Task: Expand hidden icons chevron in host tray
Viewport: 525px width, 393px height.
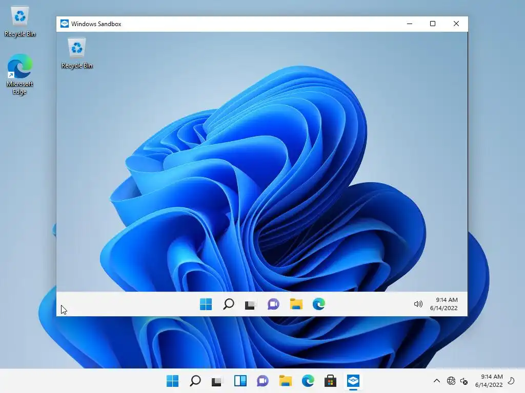Action: [x=437, y=381]
